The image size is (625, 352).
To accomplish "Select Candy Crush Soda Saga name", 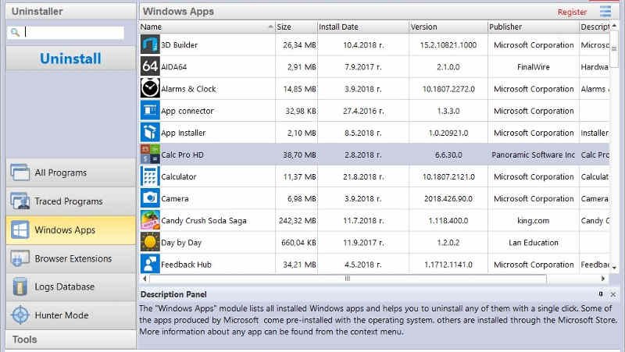I will click(204, 221).
